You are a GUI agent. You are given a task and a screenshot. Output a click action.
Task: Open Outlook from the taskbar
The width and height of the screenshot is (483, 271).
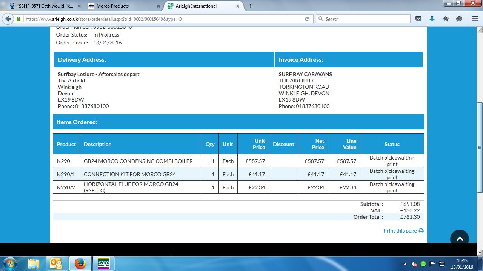(x=56, y=263)
